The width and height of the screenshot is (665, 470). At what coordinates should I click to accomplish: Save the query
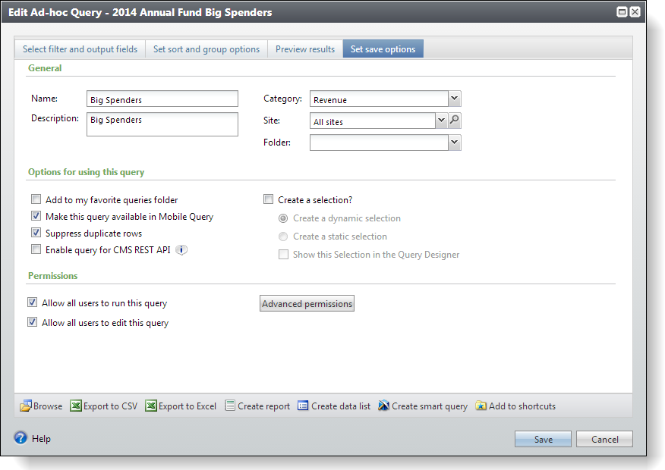[543, 439]
